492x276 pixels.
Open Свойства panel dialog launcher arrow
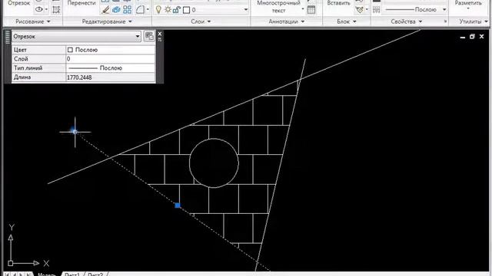(x=445, y=21)
